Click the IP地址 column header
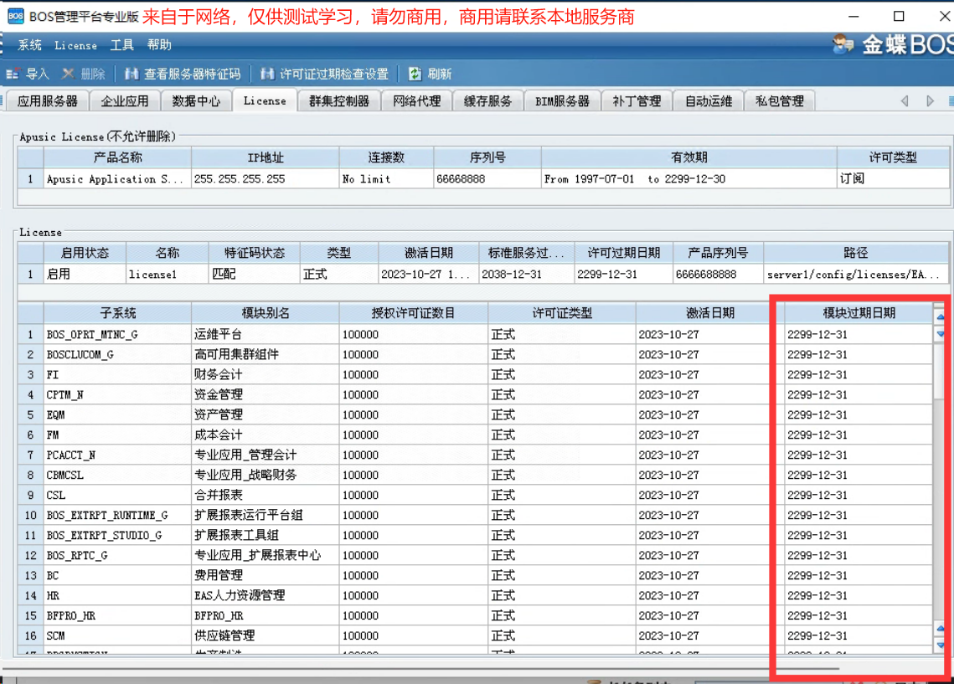954x684 pixels. pos(266,157)
